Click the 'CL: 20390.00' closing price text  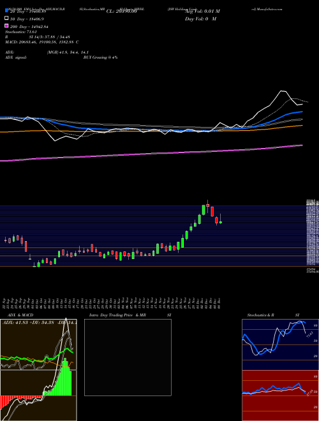point(122,11)
